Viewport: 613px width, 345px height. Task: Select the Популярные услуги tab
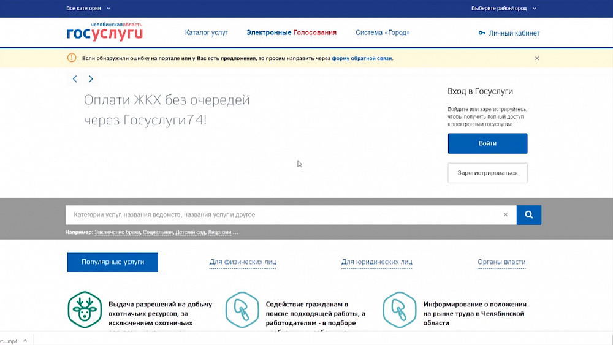(x=113, y=262)
